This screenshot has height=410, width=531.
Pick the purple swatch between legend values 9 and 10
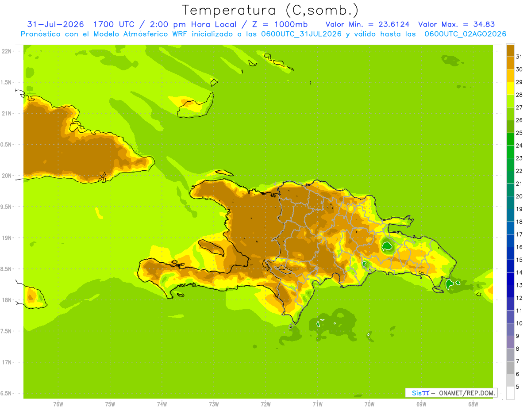[x=510, y=330]
